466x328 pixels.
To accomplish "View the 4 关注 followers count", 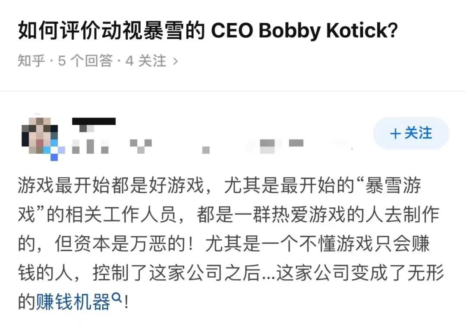I will point(146,61).
